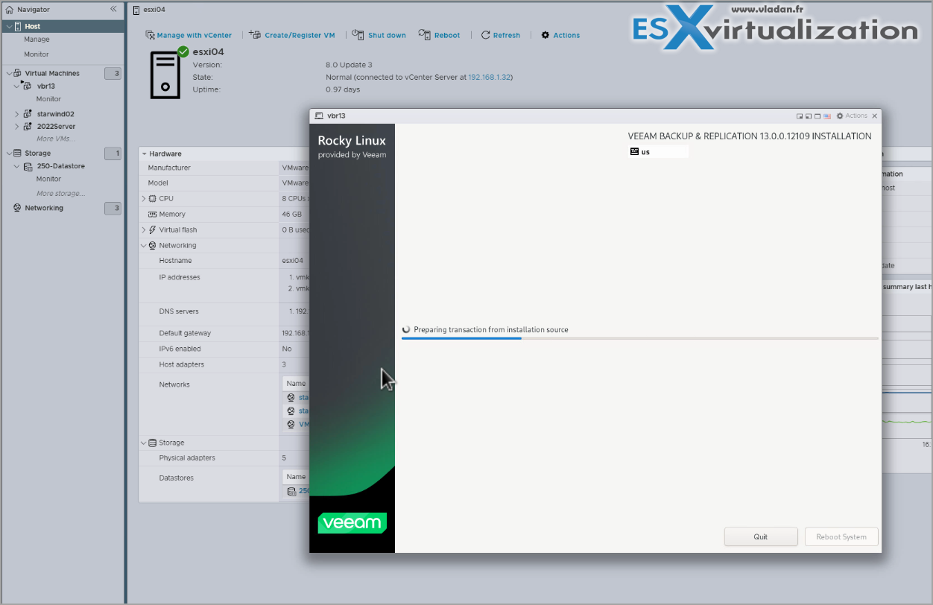933x605 pixels.
Task: Open Monitor under Host
Action: point(37,54)
